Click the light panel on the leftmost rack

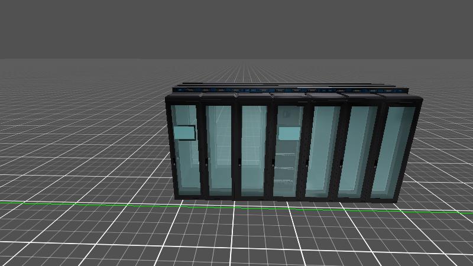click(184, 132)
